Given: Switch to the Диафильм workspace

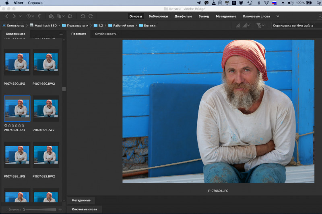Looking at the screenshot, I should 183,16.
